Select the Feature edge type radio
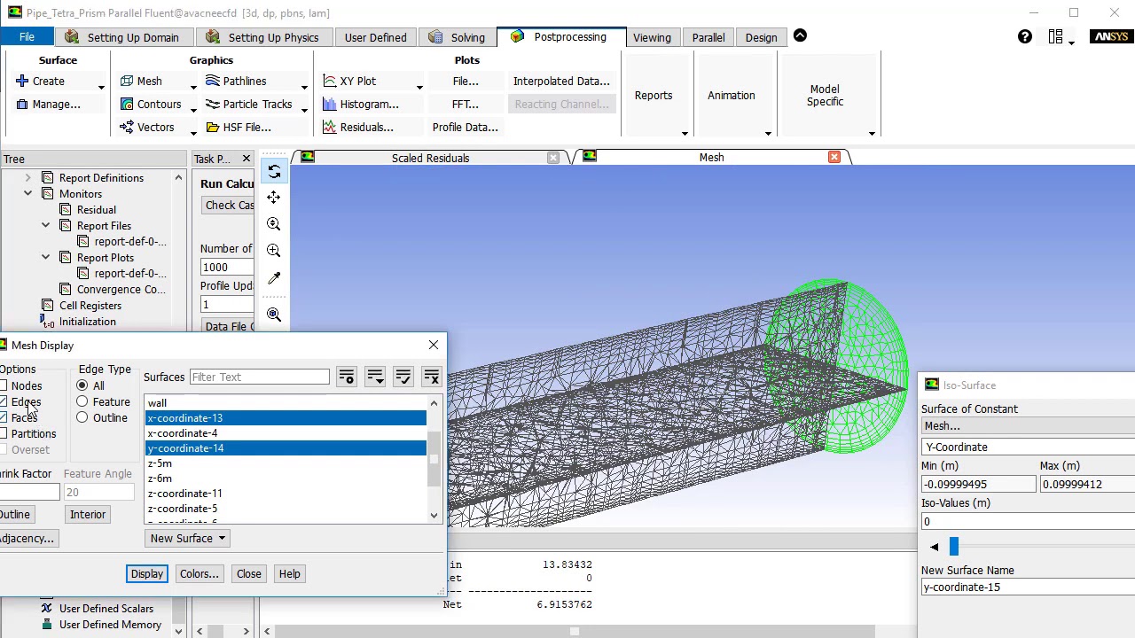The image size is (1135, 638). pos(82,401)
